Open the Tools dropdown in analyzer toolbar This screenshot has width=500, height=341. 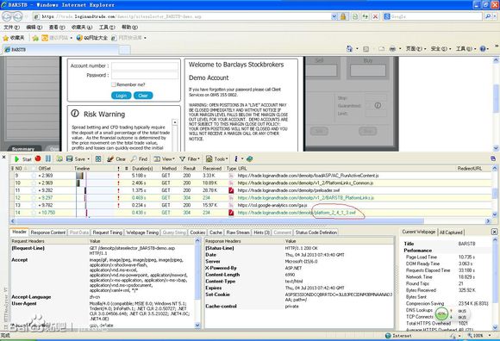217,159
